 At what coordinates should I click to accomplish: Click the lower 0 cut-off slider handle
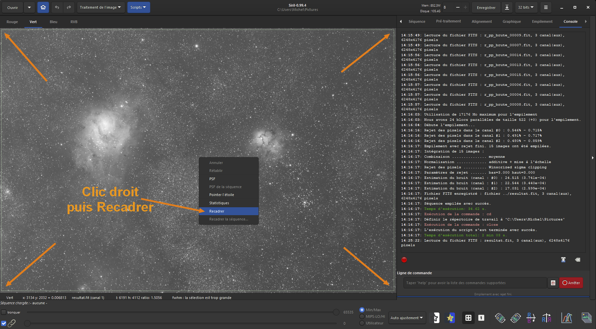tap(27, 323)
